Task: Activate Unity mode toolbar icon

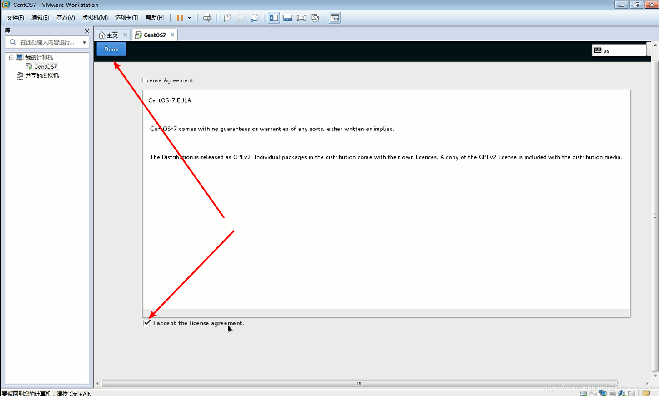Action: 315,18
